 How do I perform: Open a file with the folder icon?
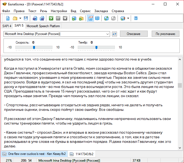(15, 18)
